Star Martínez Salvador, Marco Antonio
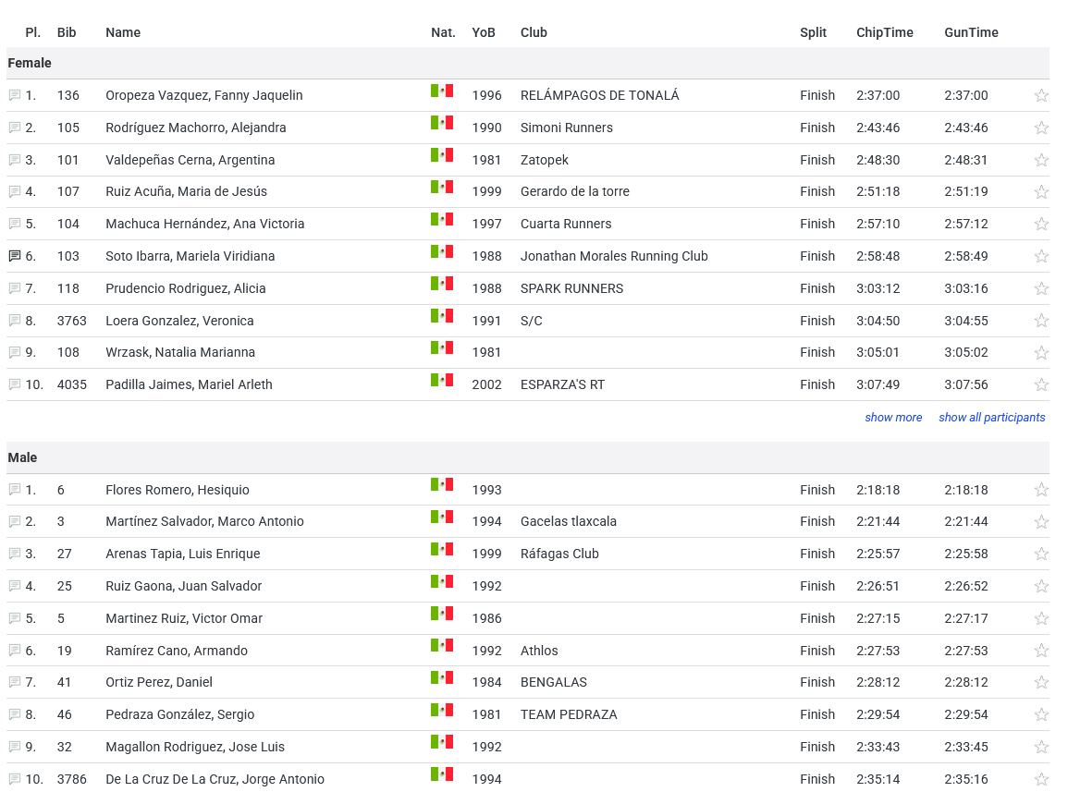The width and height of the screenshot is (1068, 792). coord(1041,521)
